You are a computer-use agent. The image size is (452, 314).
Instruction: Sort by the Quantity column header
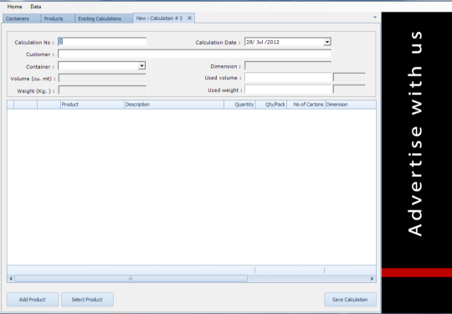(239, 105)
